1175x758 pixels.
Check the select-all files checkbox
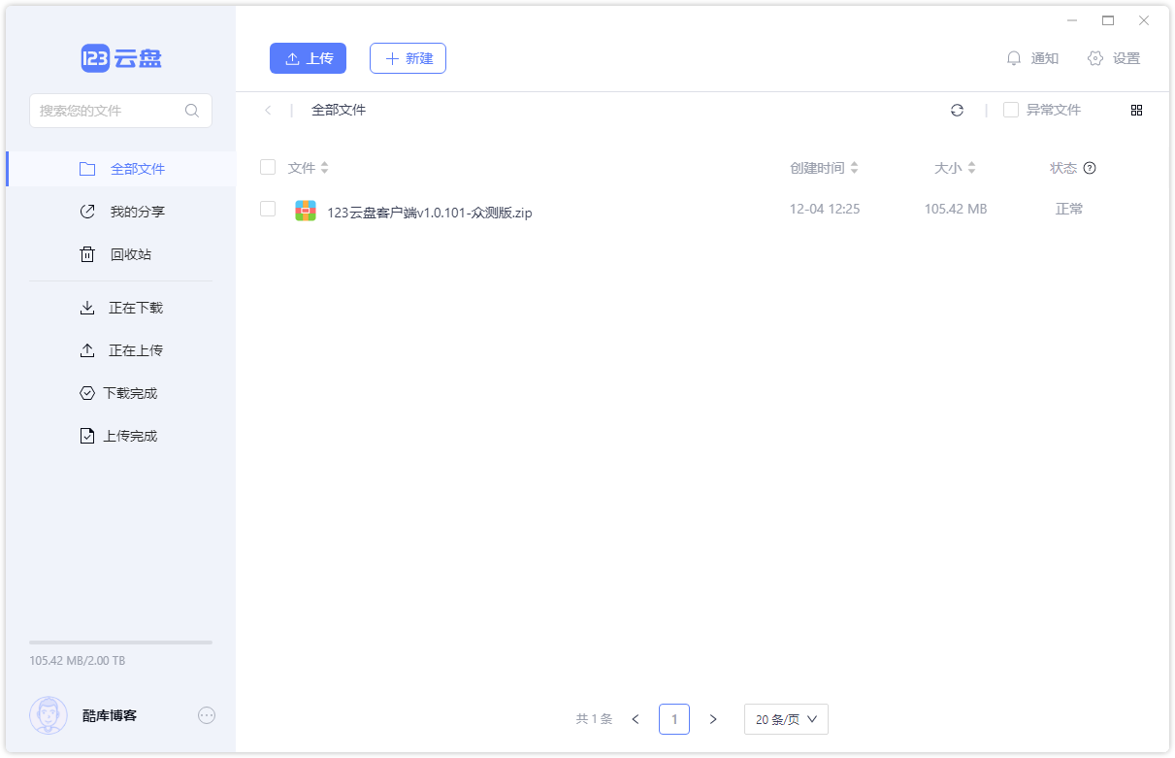pos(268,167)
